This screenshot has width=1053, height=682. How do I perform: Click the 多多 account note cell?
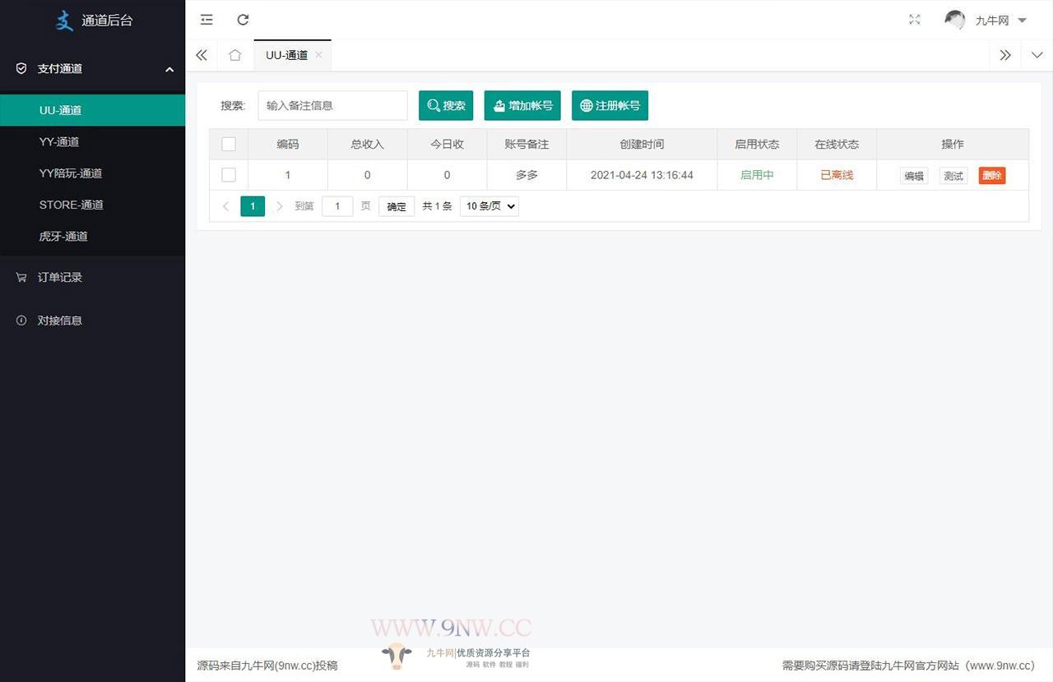tap(526, 175)
